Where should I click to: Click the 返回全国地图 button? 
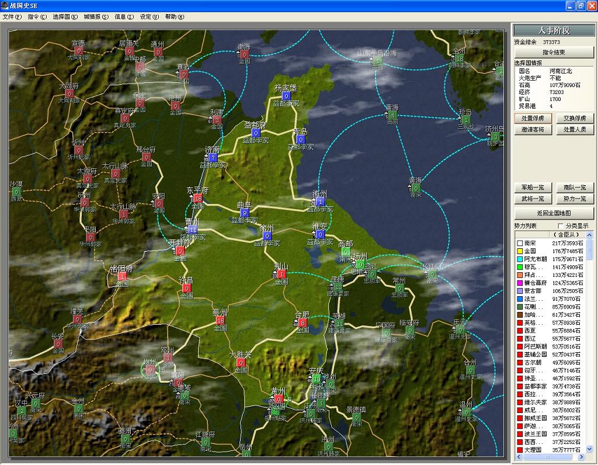click(554, 213)
